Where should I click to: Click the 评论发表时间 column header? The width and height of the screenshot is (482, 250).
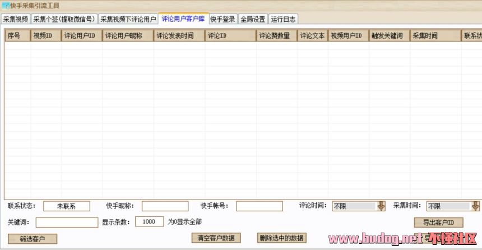coord(179,36)
